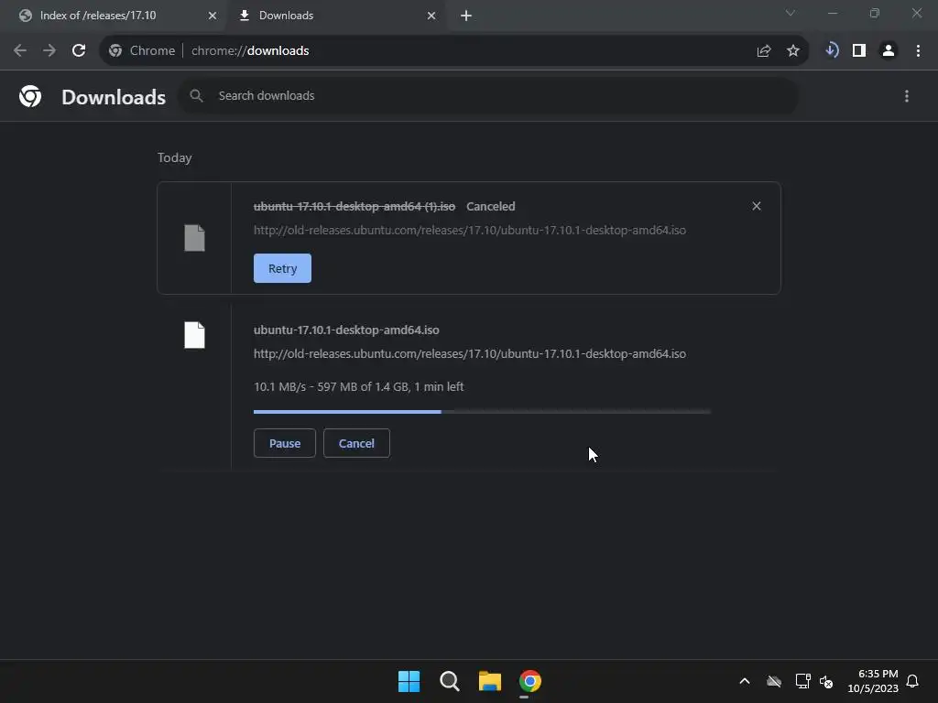Open the downloads bubble icon in toolbar
The image size is (938, 703).
click(832, 51)
